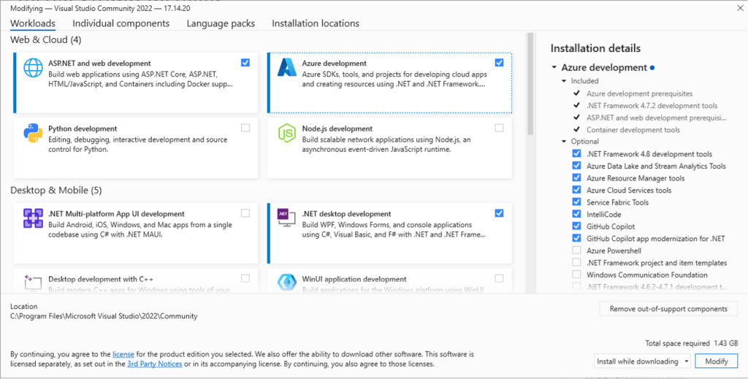Switch to the Individual components tab

pos(121,23)
